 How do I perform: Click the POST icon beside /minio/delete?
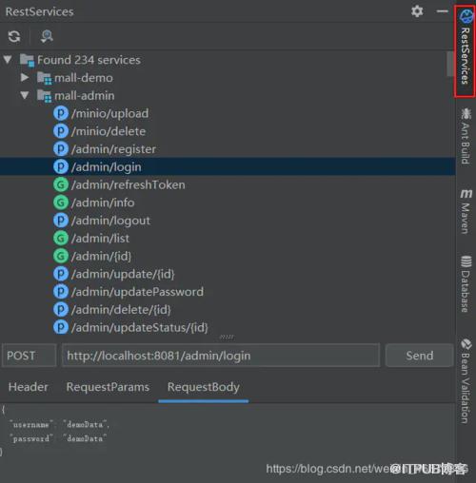pyautogui.click(x=61, y=131)
